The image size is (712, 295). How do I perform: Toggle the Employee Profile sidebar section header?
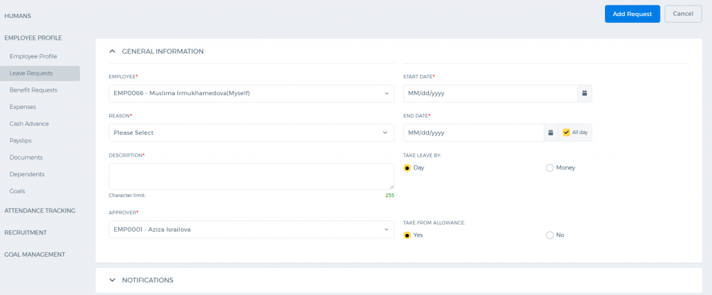[33, 38]
